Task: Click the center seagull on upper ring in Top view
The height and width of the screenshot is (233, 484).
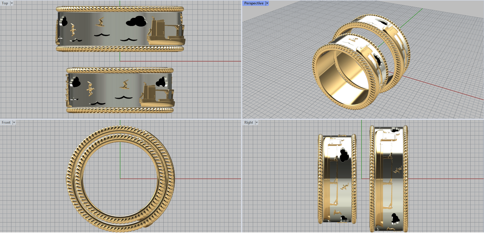Action: point(101,22)
